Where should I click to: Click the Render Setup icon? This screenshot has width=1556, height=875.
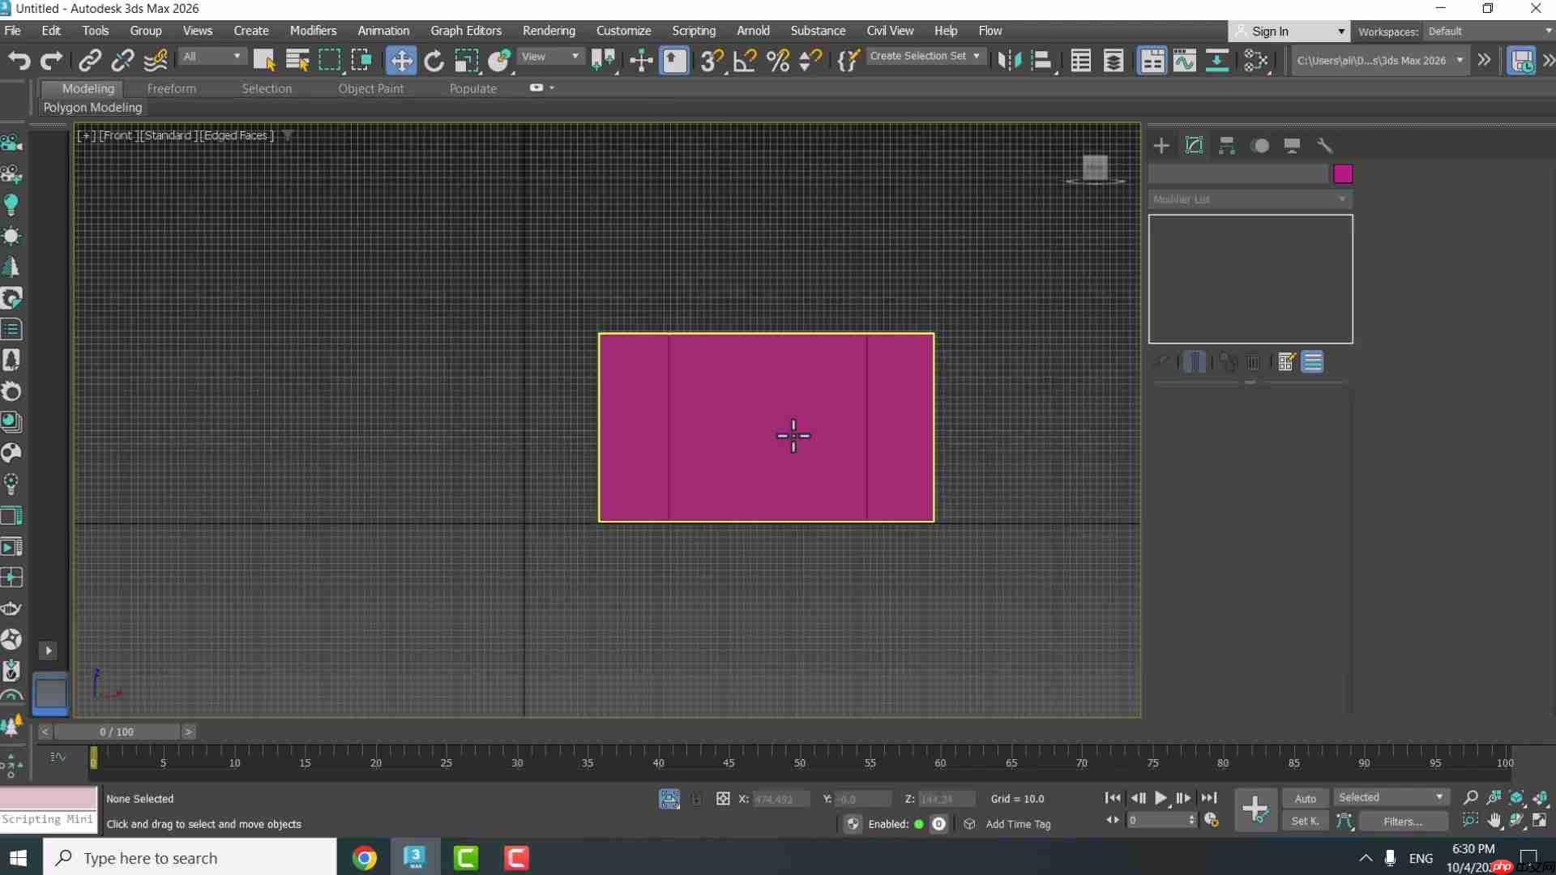pyautogui.click(x=1521, y=61)
